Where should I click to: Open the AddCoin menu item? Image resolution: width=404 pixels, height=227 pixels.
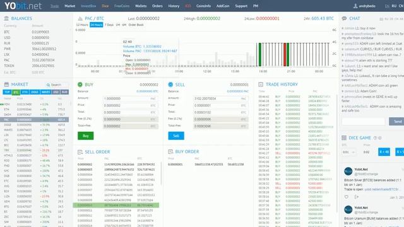tap(223, 6)
